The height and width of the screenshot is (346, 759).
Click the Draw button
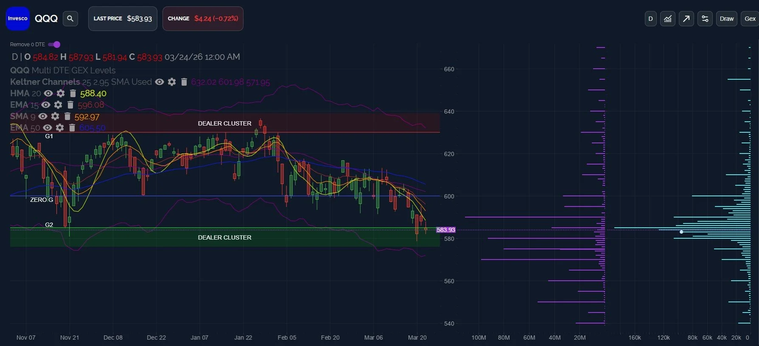pos(727,19)
